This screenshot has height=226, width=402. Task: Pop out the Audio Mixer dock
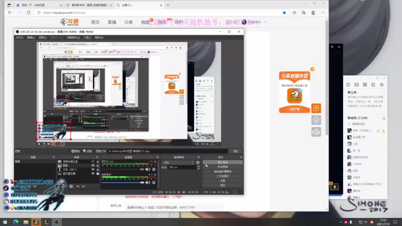tap(158, 157)
